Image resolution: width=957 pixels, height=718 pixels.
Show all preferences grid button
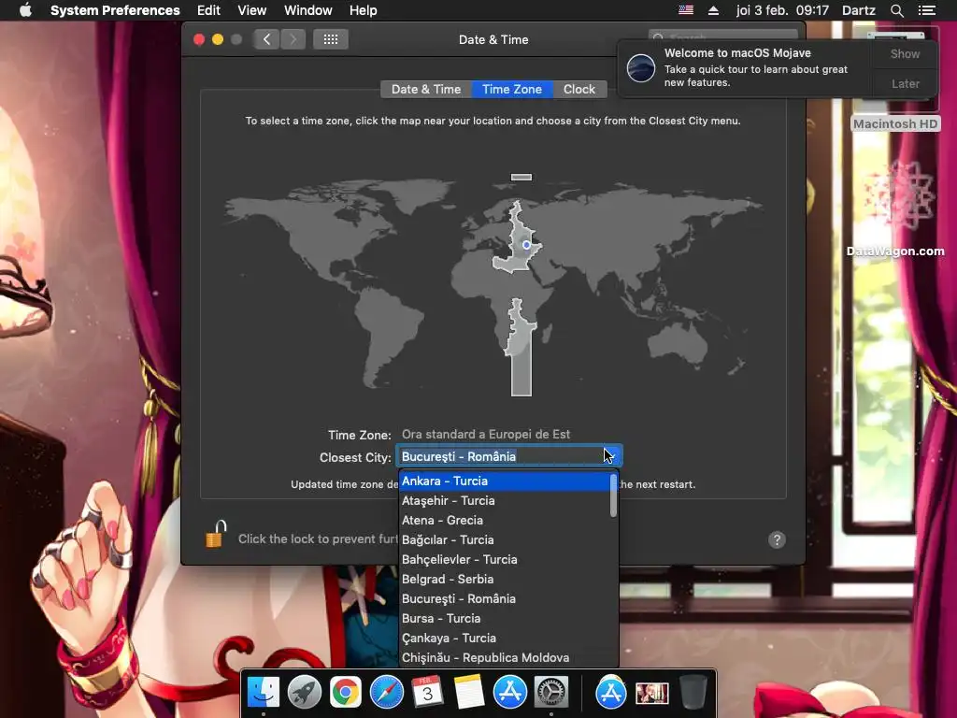point(331,39)
